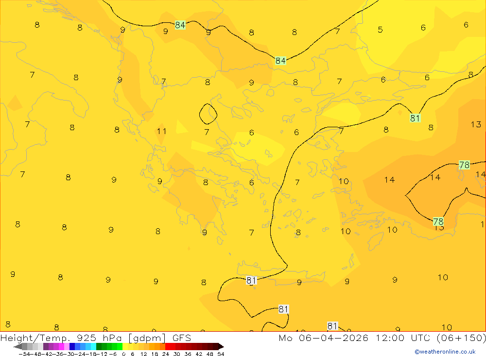Click the legend scale label '-54'

click(x=24, y=354)
